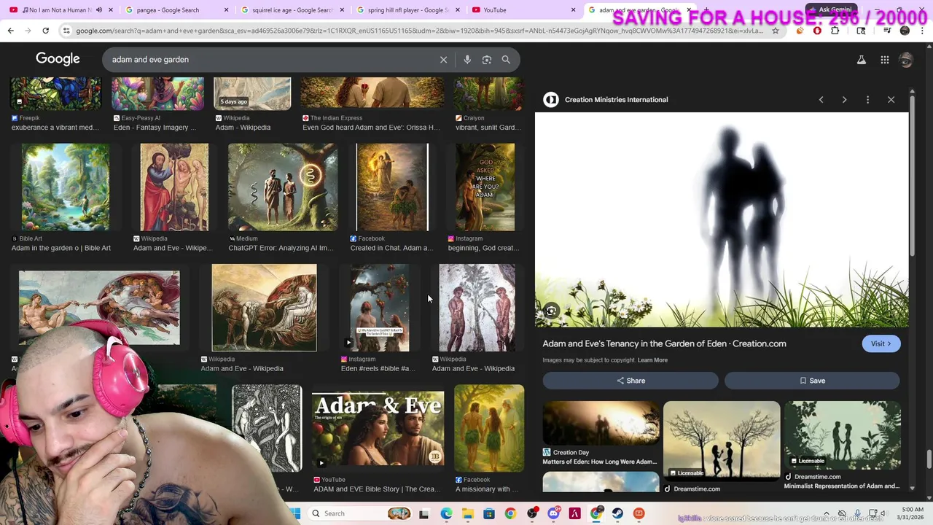Open the large silhouette preview image
The width and height of the screenshot is (933, 525).
pyautogui.click(x=722, y=220)
